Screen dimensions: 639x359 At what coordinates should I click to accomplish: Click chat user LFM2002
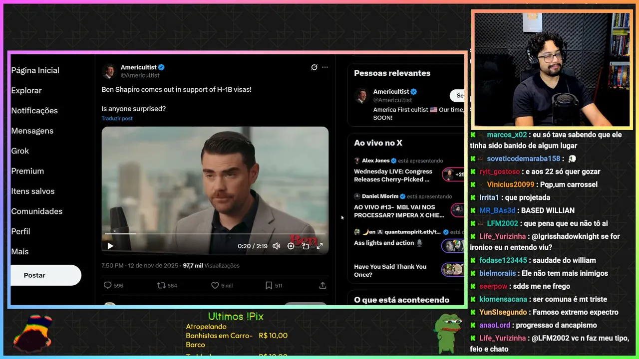tap(502, 223)
